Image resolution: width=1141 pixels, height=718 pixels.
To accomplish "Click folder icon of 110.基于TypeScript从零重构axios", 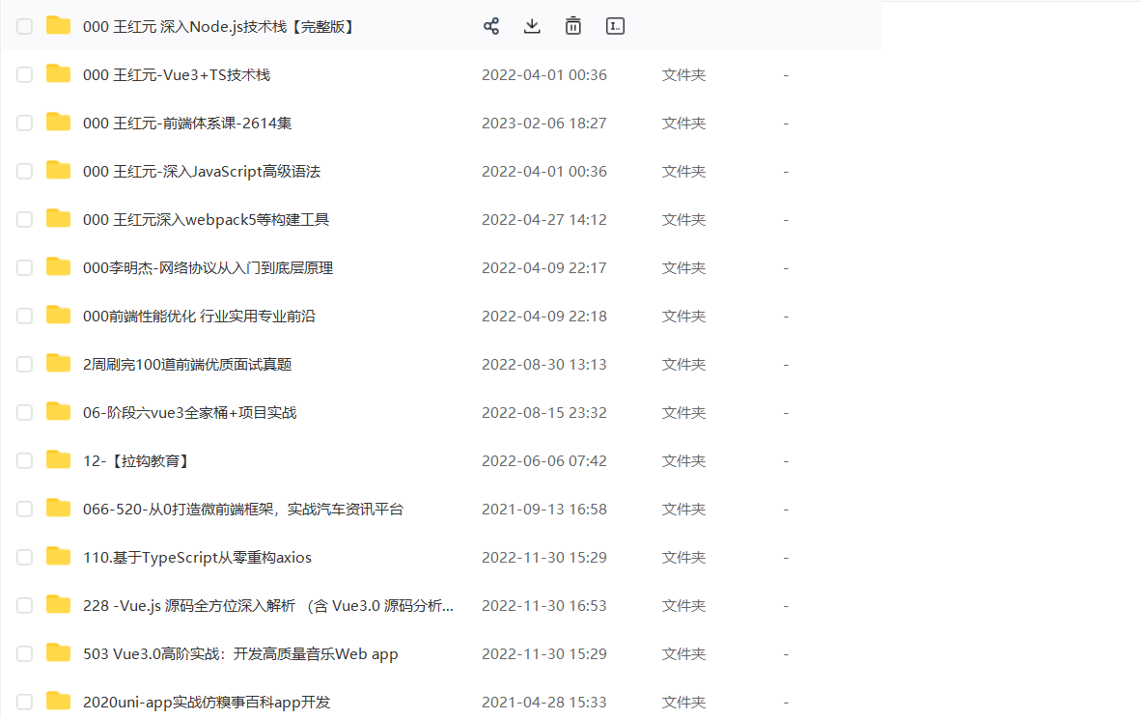I will coord(58,557).
